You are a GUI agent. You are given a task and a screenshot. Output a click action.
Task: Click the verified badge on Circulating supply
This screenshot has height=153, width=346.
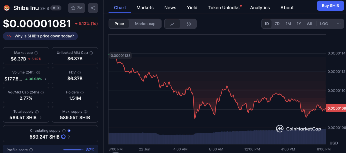69,131
